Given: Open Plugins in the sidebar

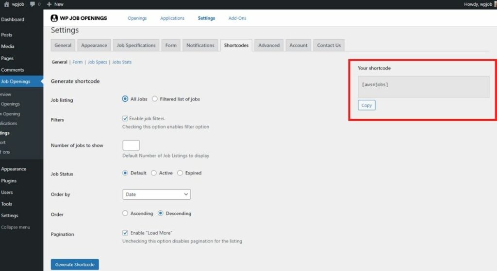Looking at the screenshot, I should (x=9, y=181).
